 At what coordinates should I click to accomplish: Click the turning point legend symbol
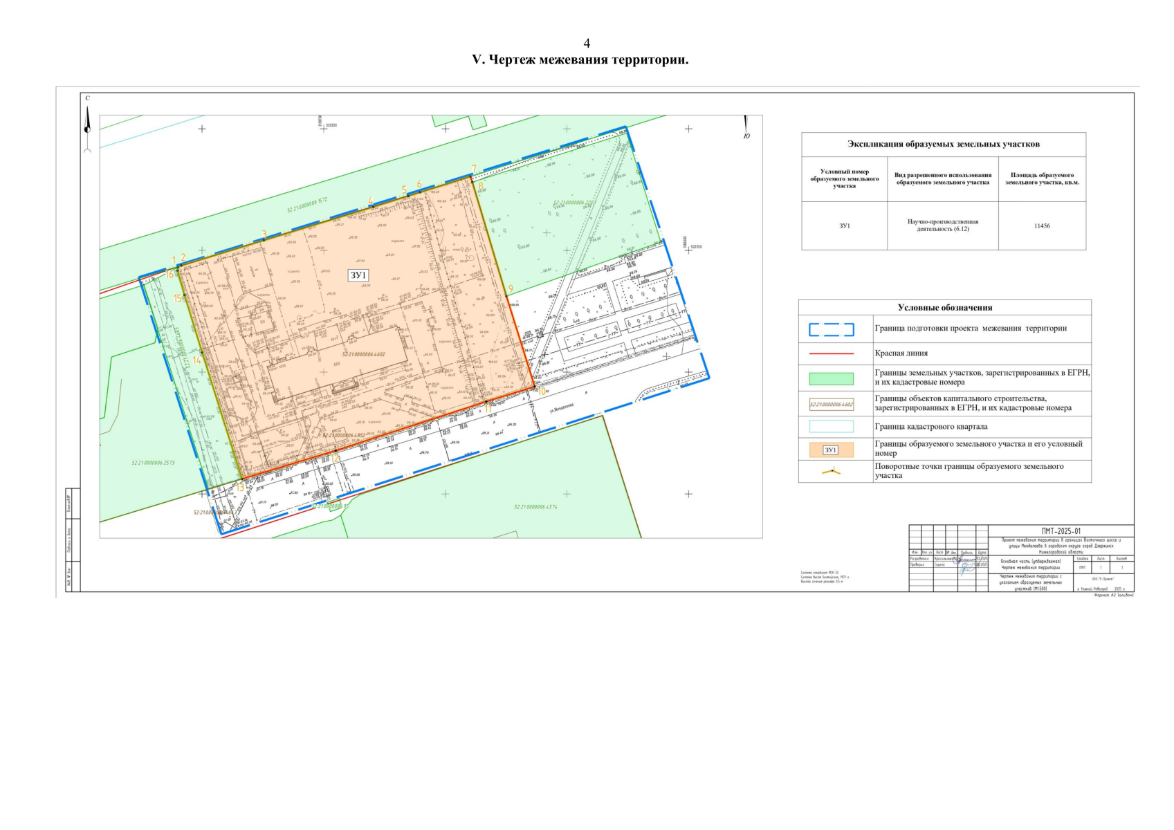[831, 472]
